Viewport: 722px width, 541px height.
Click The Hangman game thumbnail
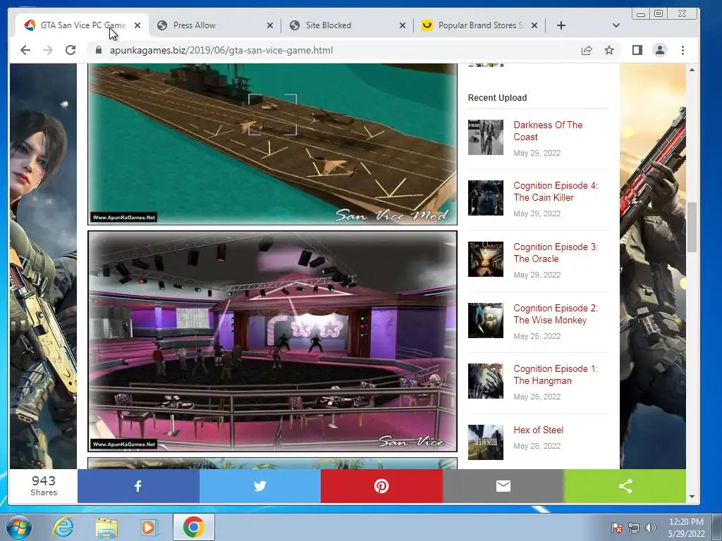pyautogui.click(x=486, y=381)
